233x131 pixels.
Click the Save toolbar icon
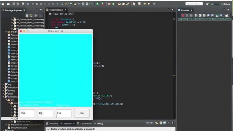click(x=14, y=4)
